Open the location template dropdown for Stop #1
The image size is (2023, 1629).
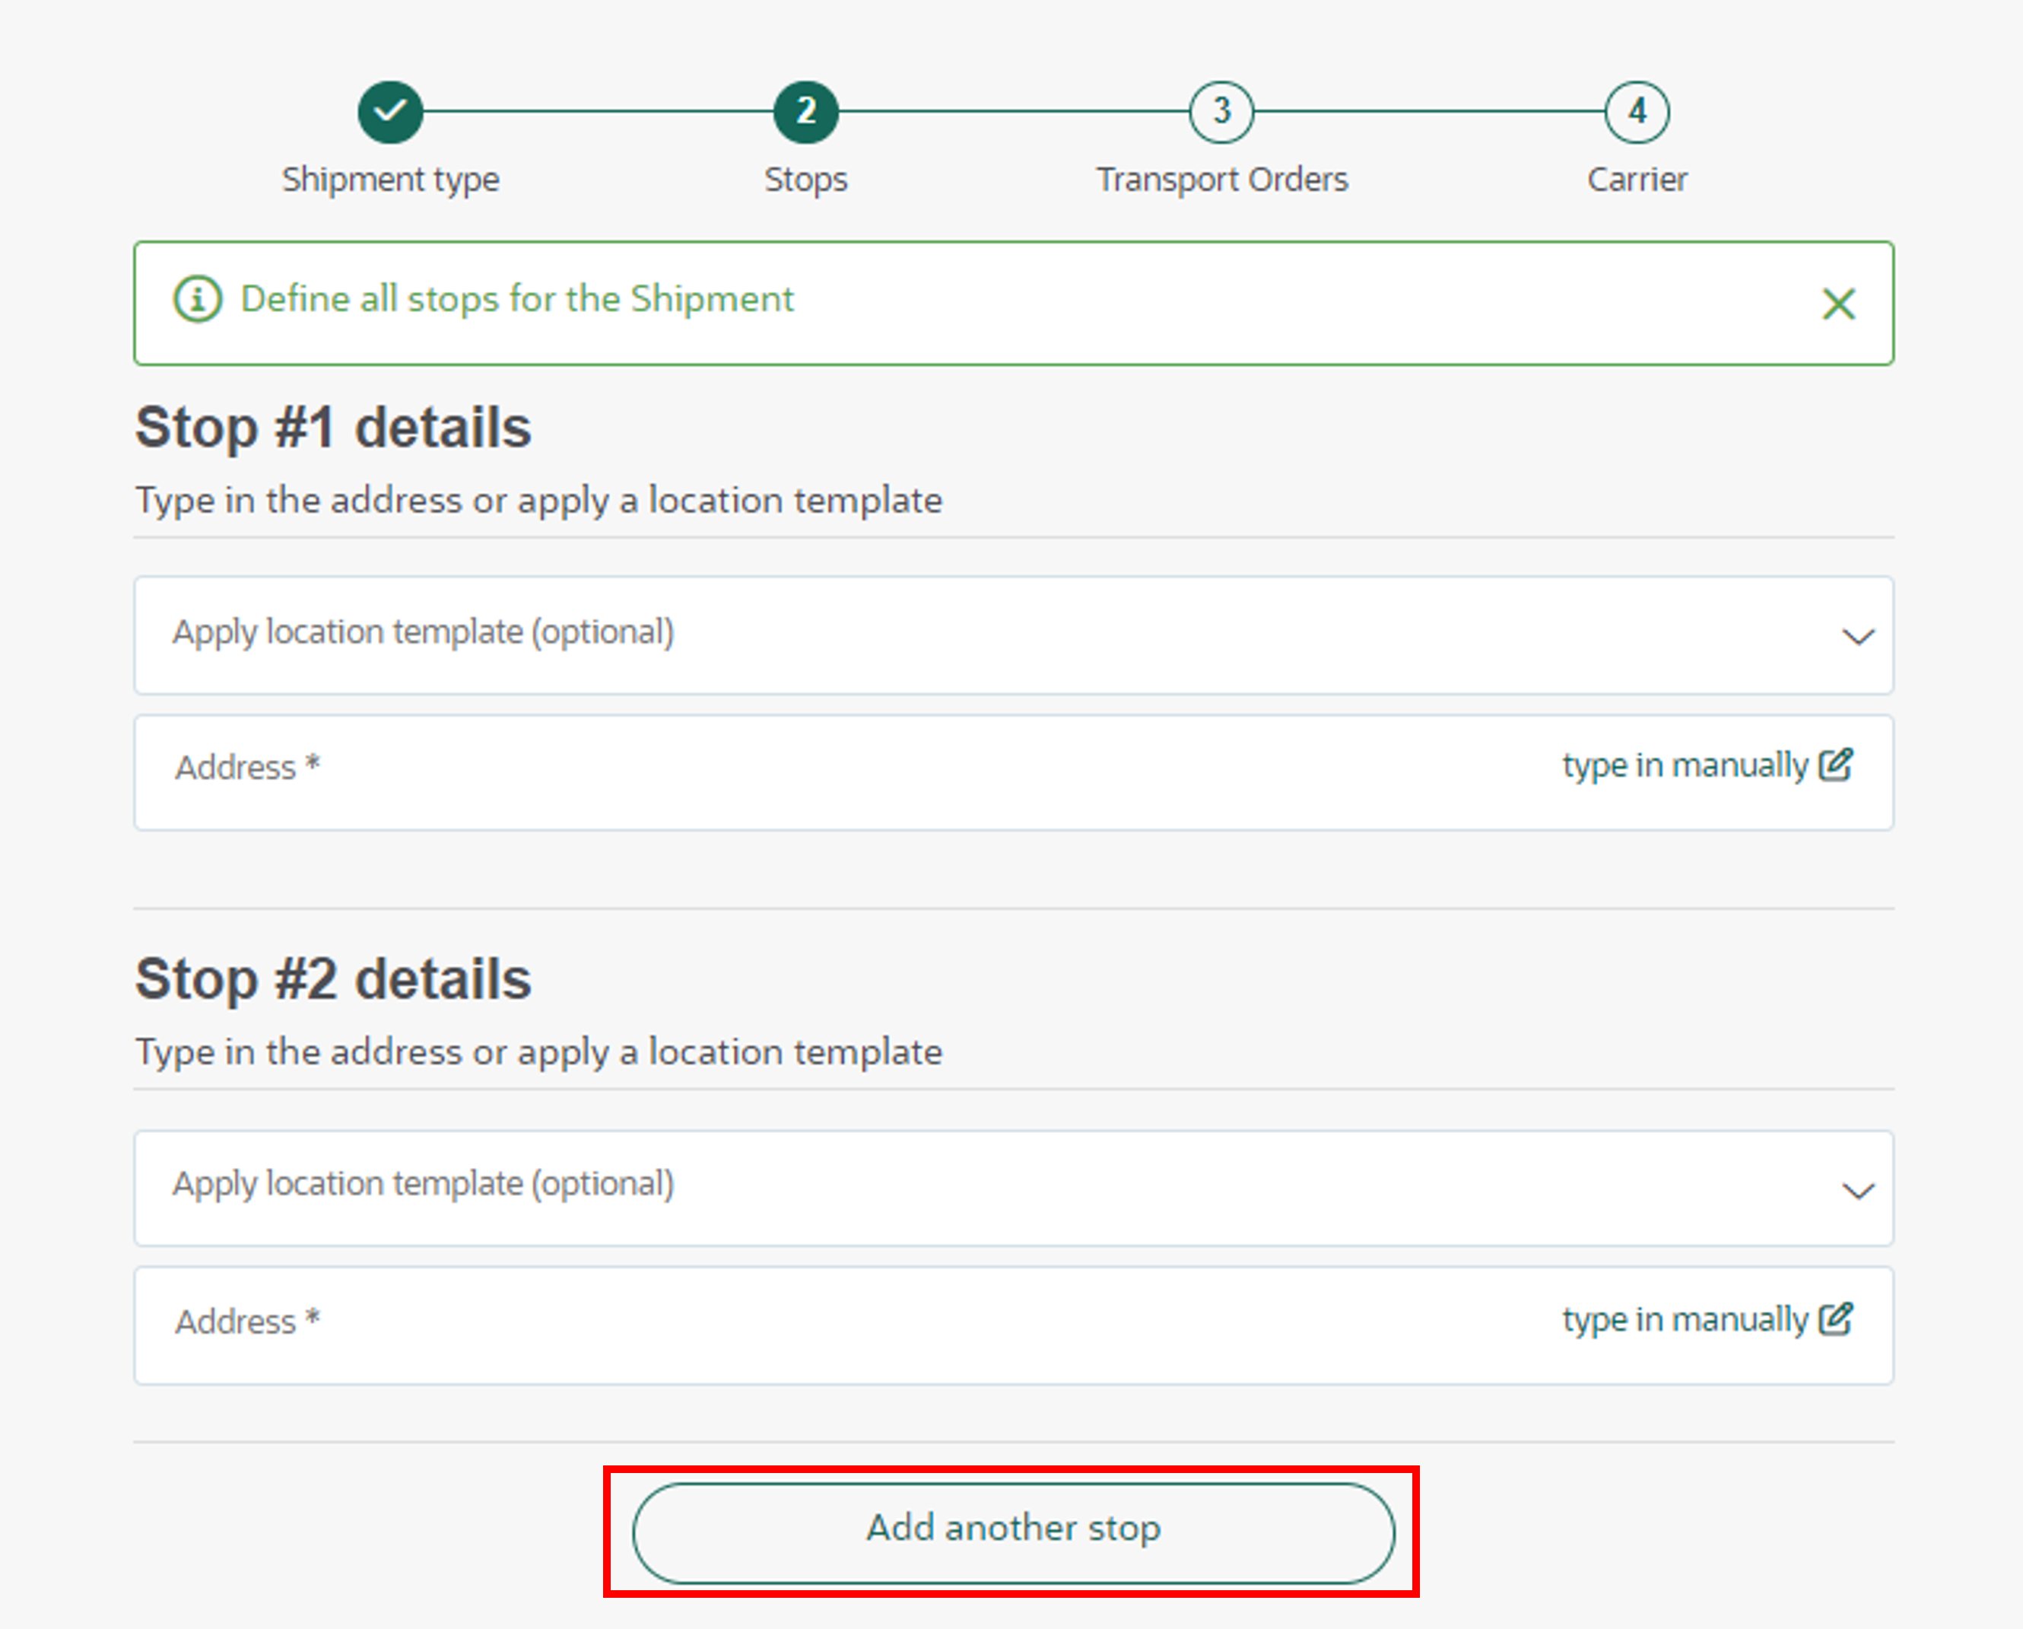[1013, 635]
